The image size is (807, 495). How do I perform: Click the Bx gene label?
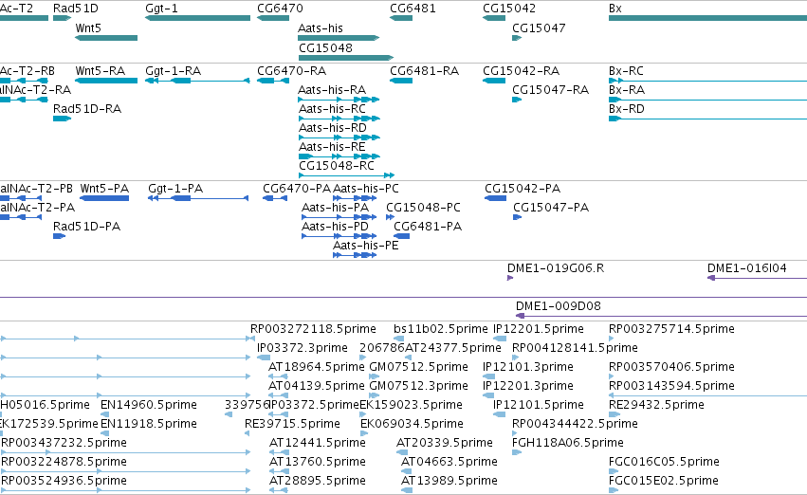click(x=615, y=9)
